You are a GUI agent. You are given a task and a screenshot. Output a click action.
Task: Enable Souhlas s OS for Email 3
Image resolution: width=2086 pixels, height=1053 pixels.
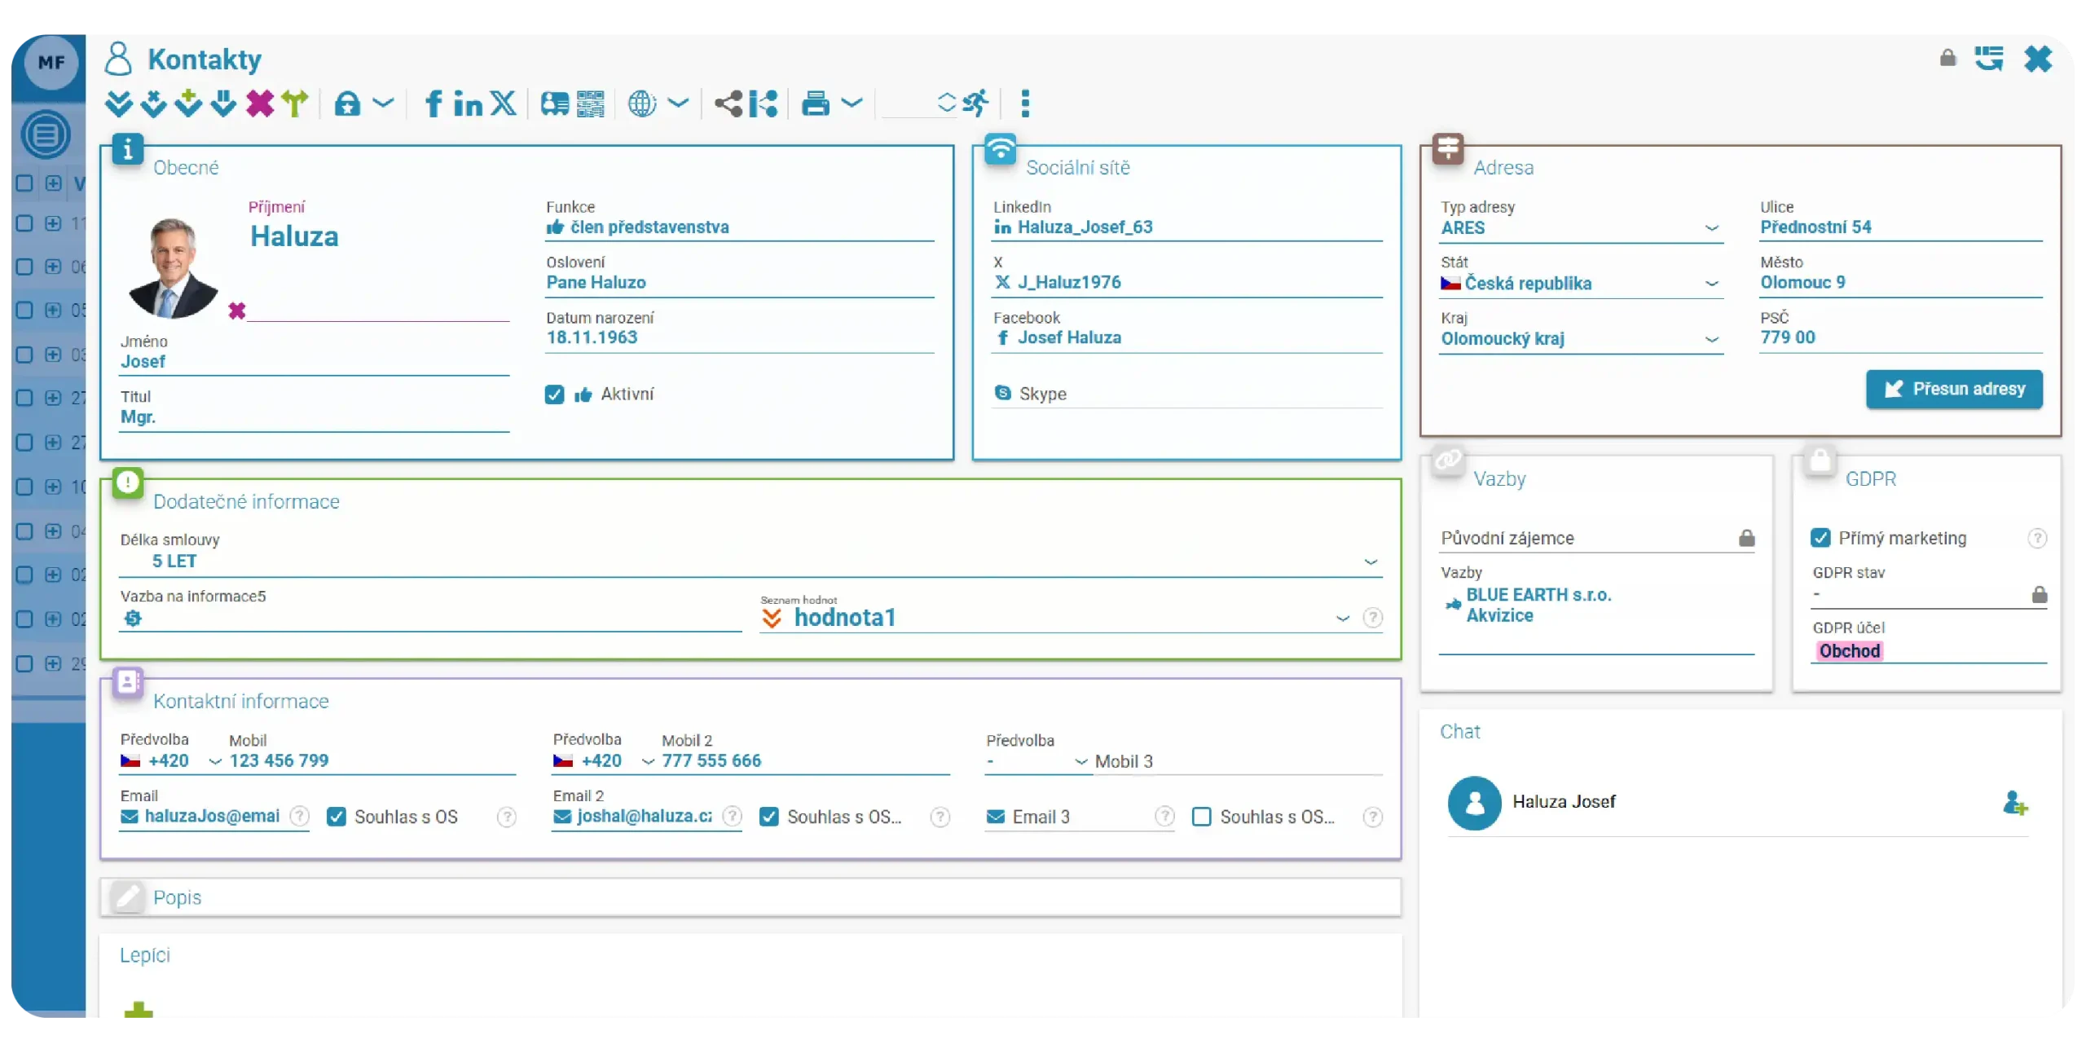click(x=1201, y=817)
